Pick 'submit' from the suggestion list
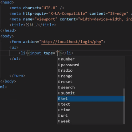 click(91, 93)
